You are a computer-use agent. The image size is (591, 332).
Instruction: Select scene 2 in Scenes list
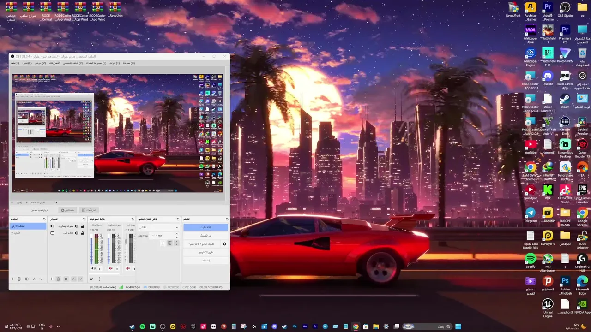point(28,233)
